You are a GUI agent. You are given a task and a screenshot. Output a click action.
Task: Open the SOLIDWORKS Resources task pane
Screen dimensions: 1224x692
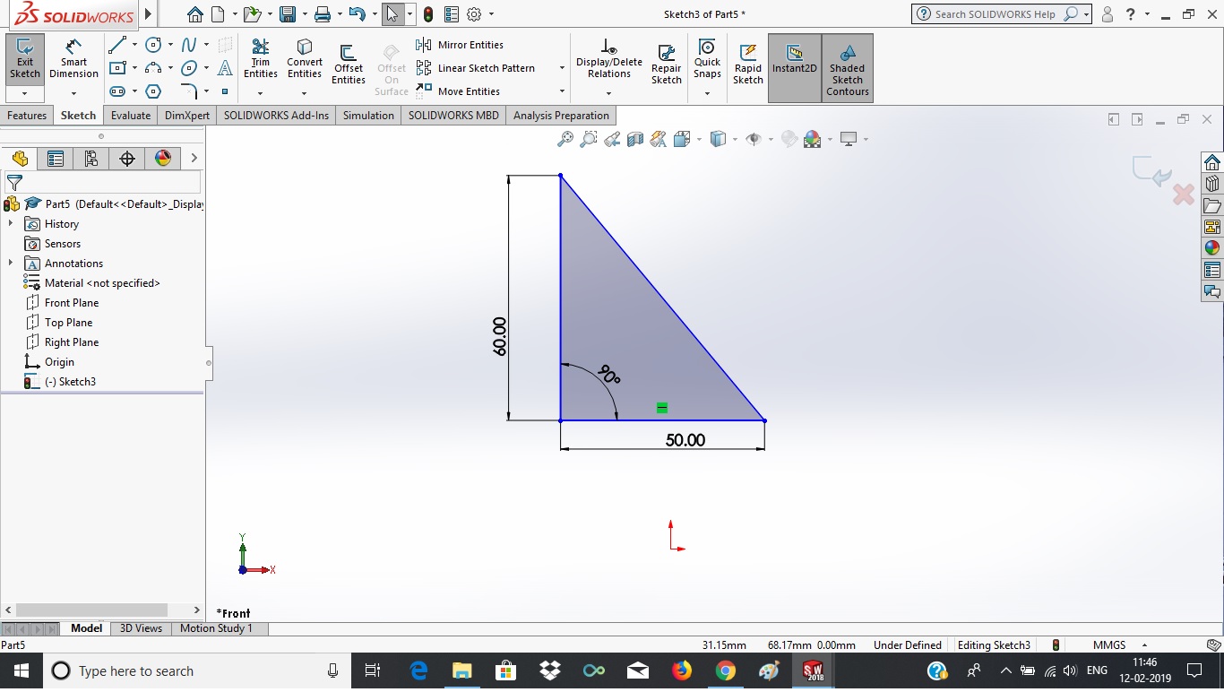[x=1212, y=162]
